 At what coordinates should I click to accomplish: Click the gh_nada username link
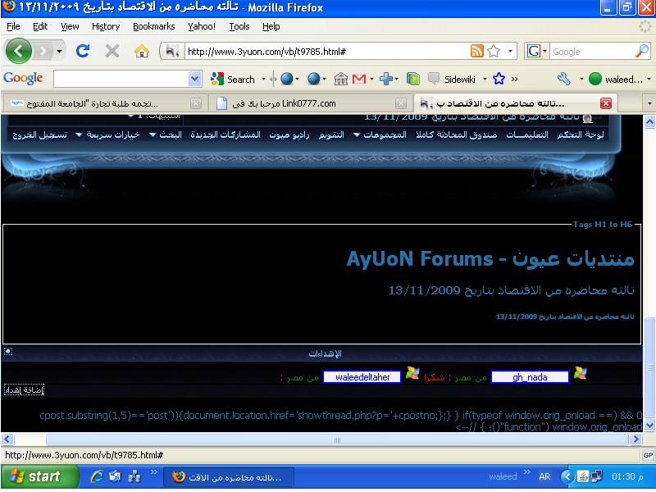pos(529,376)
